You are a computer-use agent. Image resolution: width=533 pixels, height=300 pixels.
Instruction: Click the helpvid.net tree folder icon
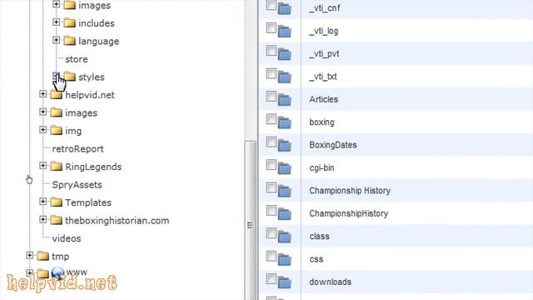(57, 95)
